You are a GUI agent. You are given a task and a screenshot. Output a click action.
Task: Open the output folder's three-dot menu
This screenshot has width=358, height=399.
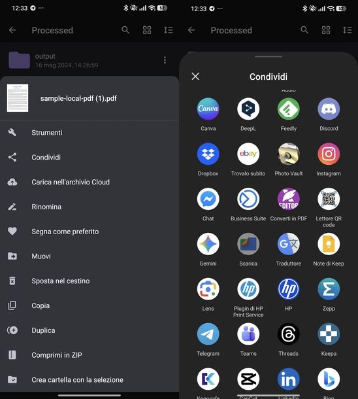[165, 60]
